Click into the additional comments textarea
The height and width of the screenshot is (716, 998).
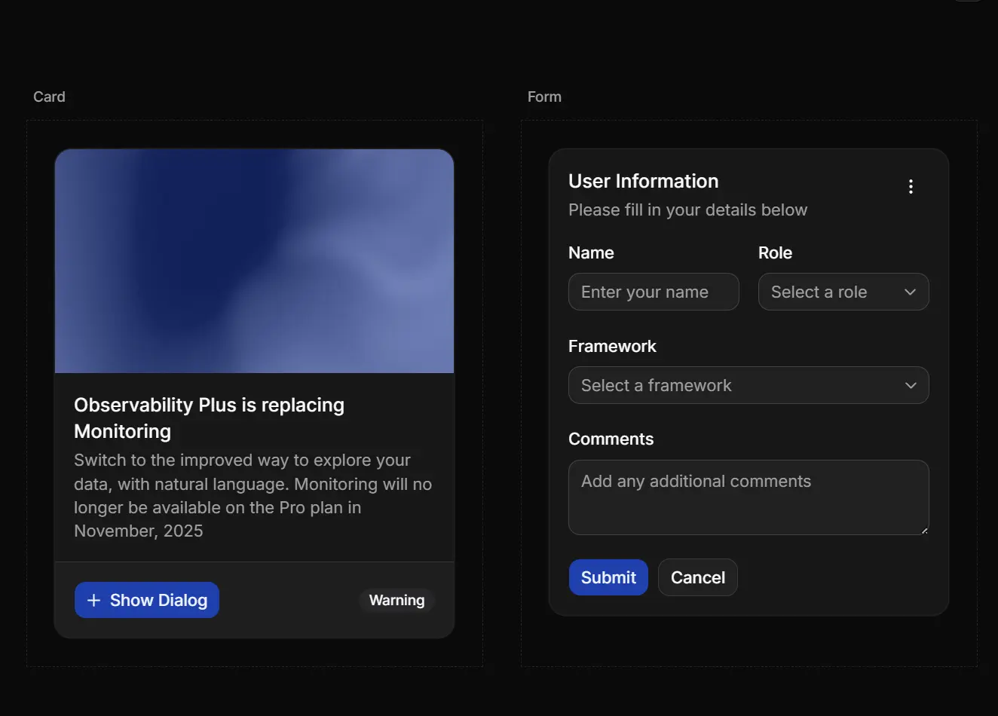[x=748, y=497]
